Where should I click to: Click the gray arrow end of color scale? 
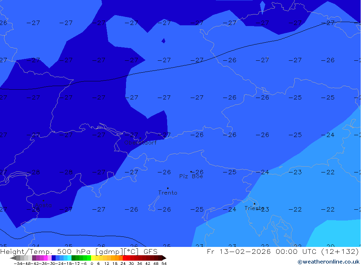point(13,258)
